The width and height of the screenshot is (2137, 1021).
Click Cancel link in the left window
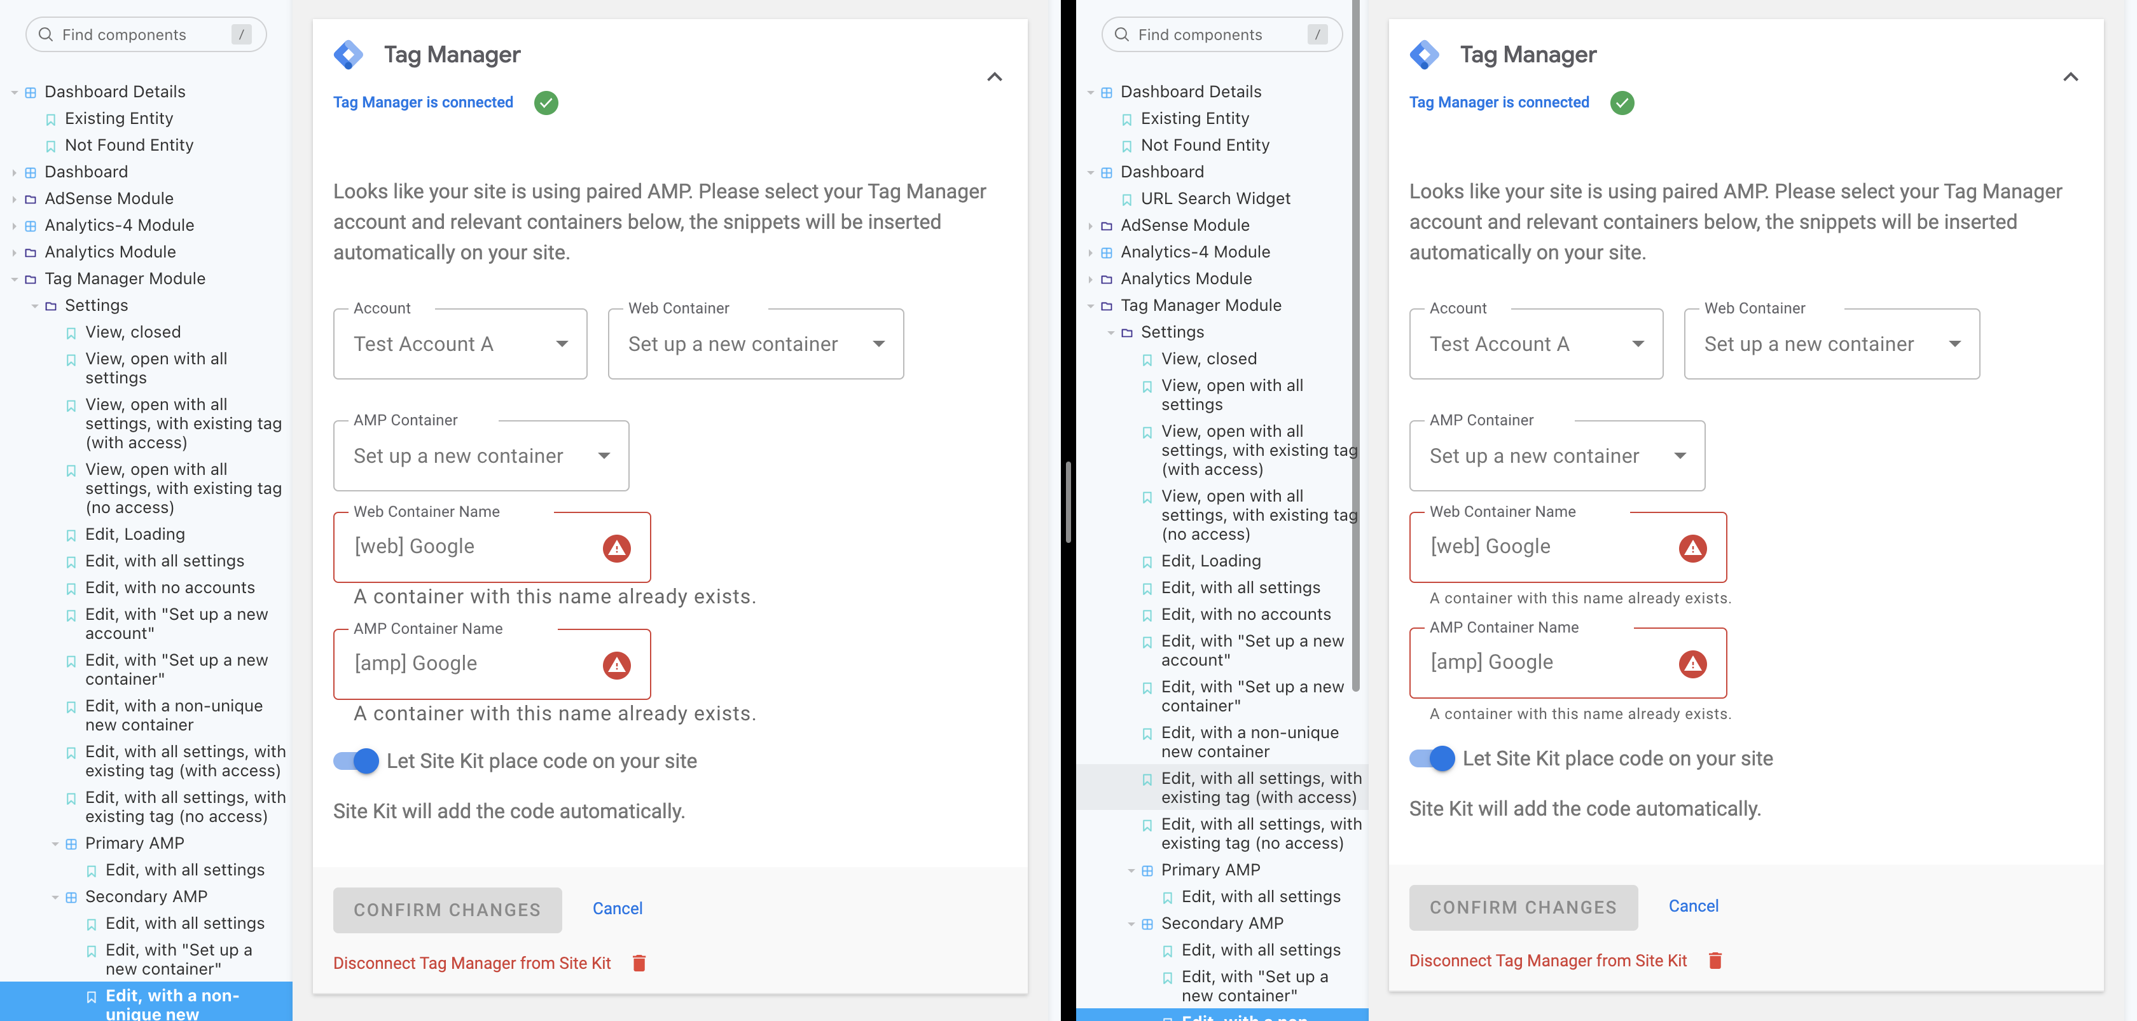(617, 908)
